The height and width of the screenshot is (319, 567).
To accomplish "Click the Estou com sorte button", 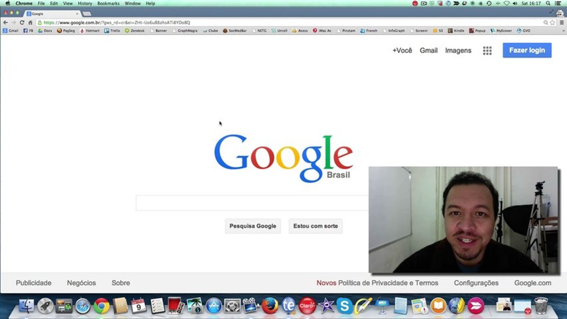I will (x=316, y=226).
